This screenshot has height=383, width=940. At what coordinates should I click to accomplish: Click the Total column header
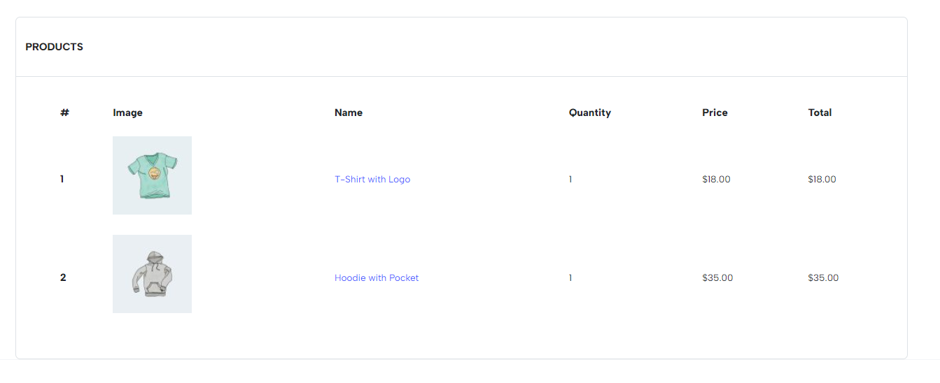820,113
